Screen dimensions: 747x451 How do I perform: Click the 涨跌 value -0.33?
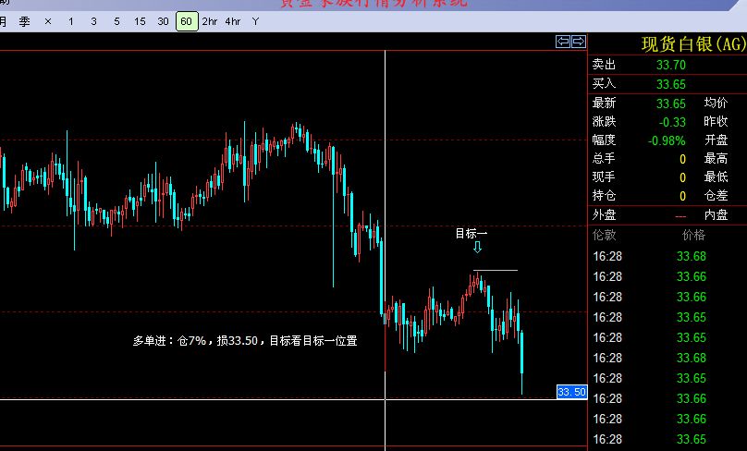(x=672, y=122)
